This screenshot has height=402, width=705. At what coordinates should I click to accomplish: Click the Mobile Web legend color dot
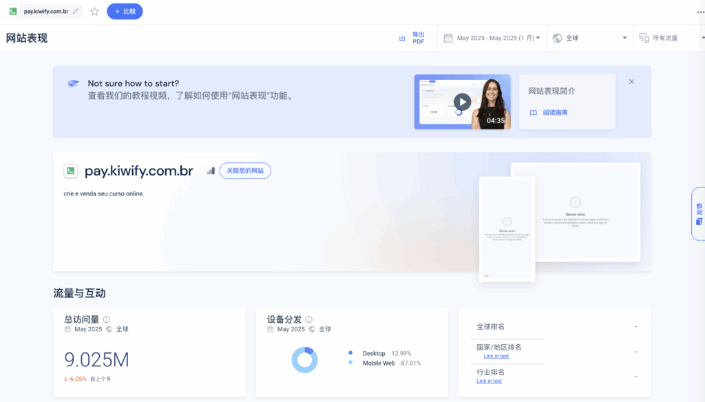tap(350, 363)
